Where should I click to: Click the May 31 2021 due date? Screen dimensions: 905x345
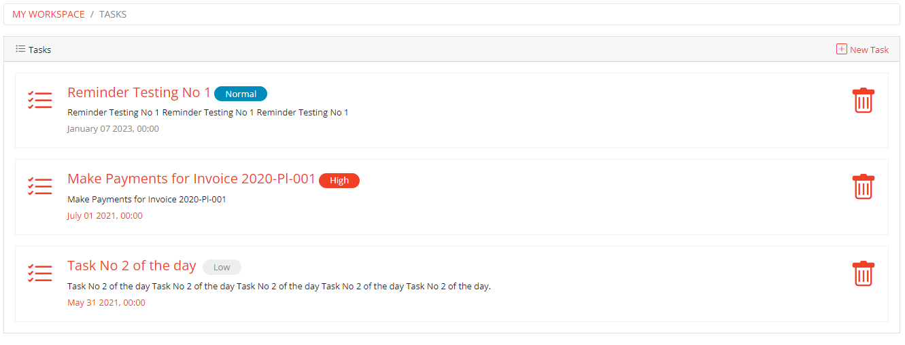(x=106, y=302)
